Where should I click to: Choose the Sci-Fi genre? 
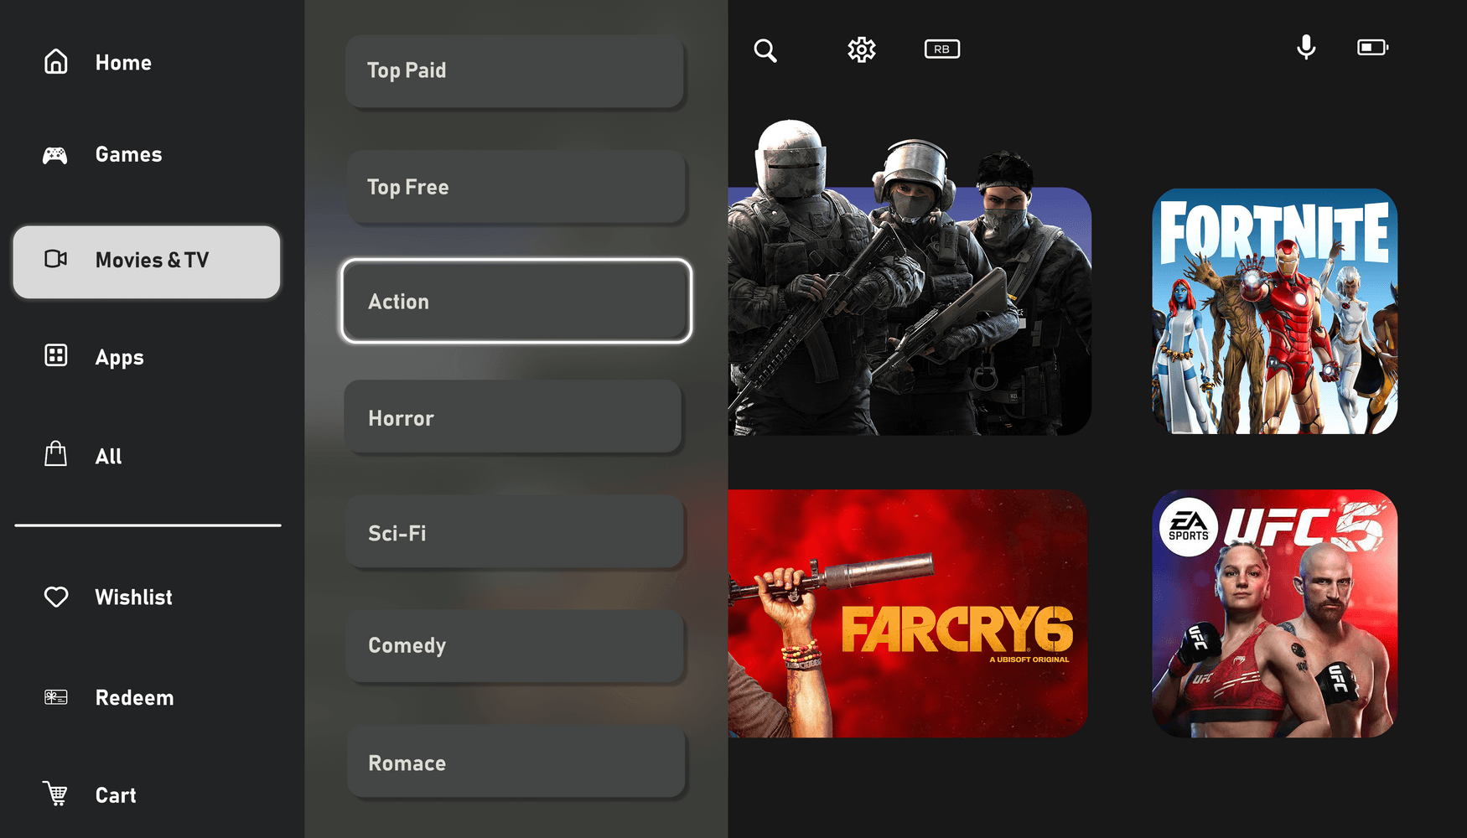pos(516,532)
